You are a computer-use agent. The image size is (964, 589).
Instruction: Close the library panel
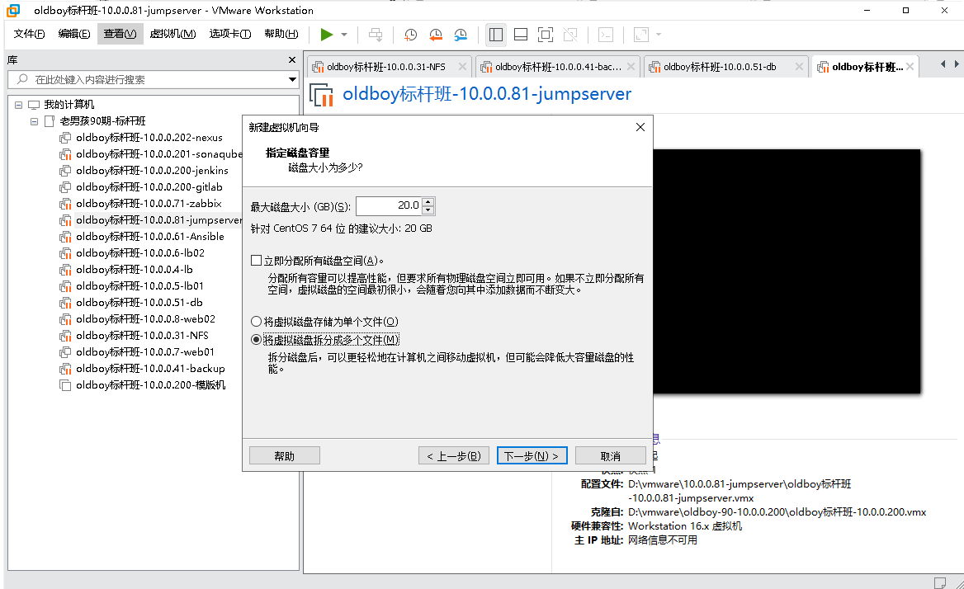pos(292,59)
